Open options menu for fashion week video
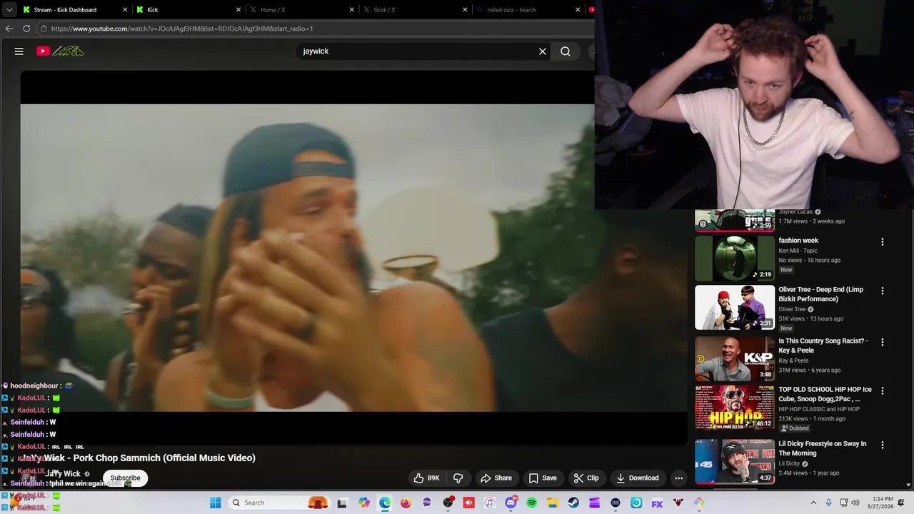 883,242
